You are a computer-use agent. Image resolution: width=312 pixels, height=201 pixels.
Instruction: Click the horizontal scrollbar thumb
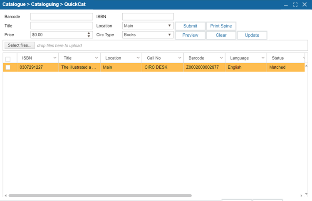tap(100, 196)
